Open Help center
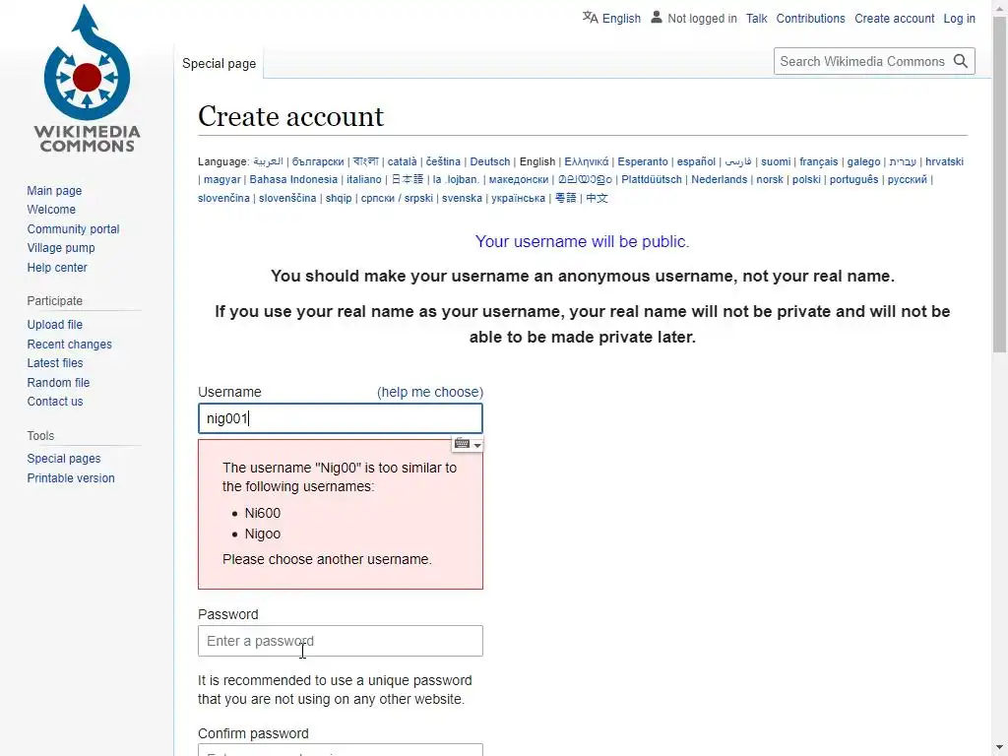 (57, 268)
